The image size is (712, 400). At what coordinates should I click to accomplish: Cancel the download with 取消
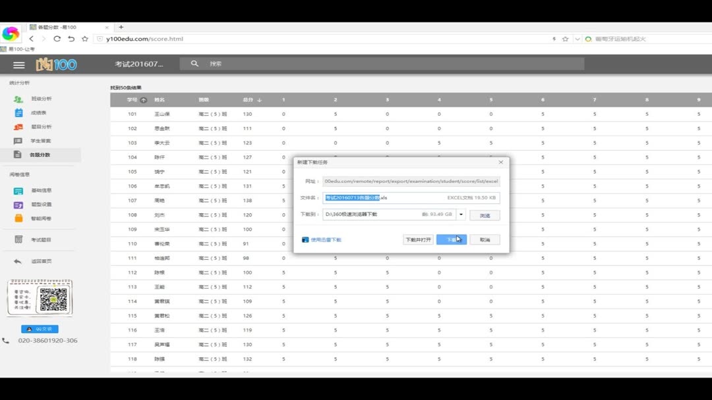point(485,239)
